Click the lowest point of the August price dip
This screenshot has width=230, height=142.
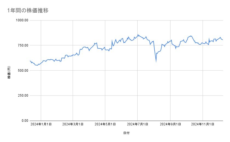[x=156, y=62]
